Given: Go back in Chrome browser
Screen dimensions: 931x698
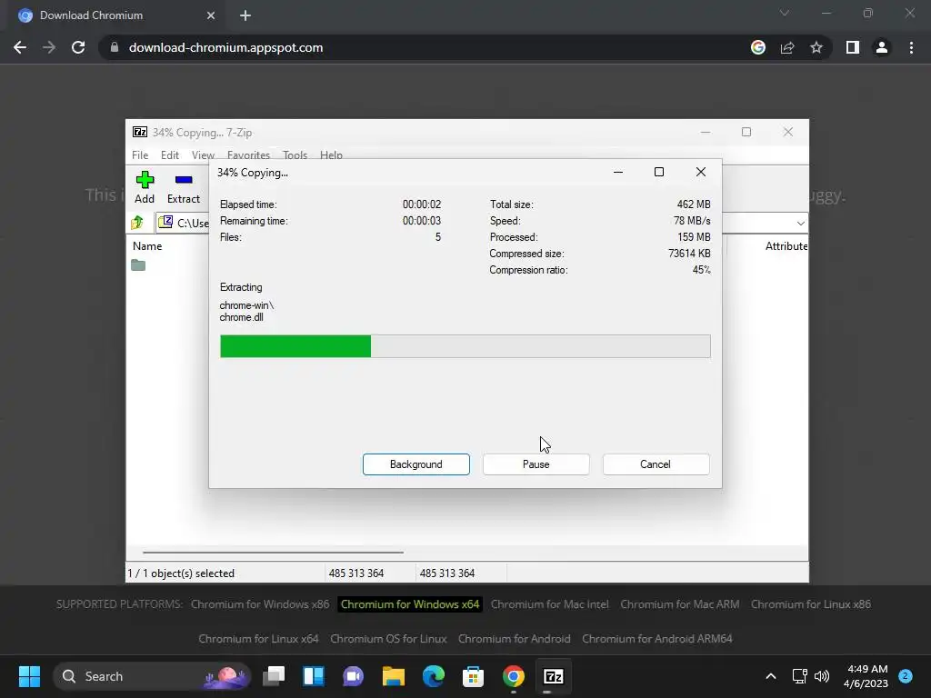Looking at the screenshot, I should pos(20,47).
